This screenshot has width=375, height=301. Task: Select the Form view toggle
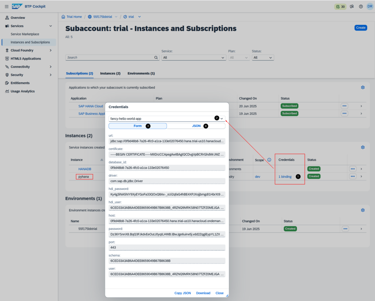click(x=138, y=126)
